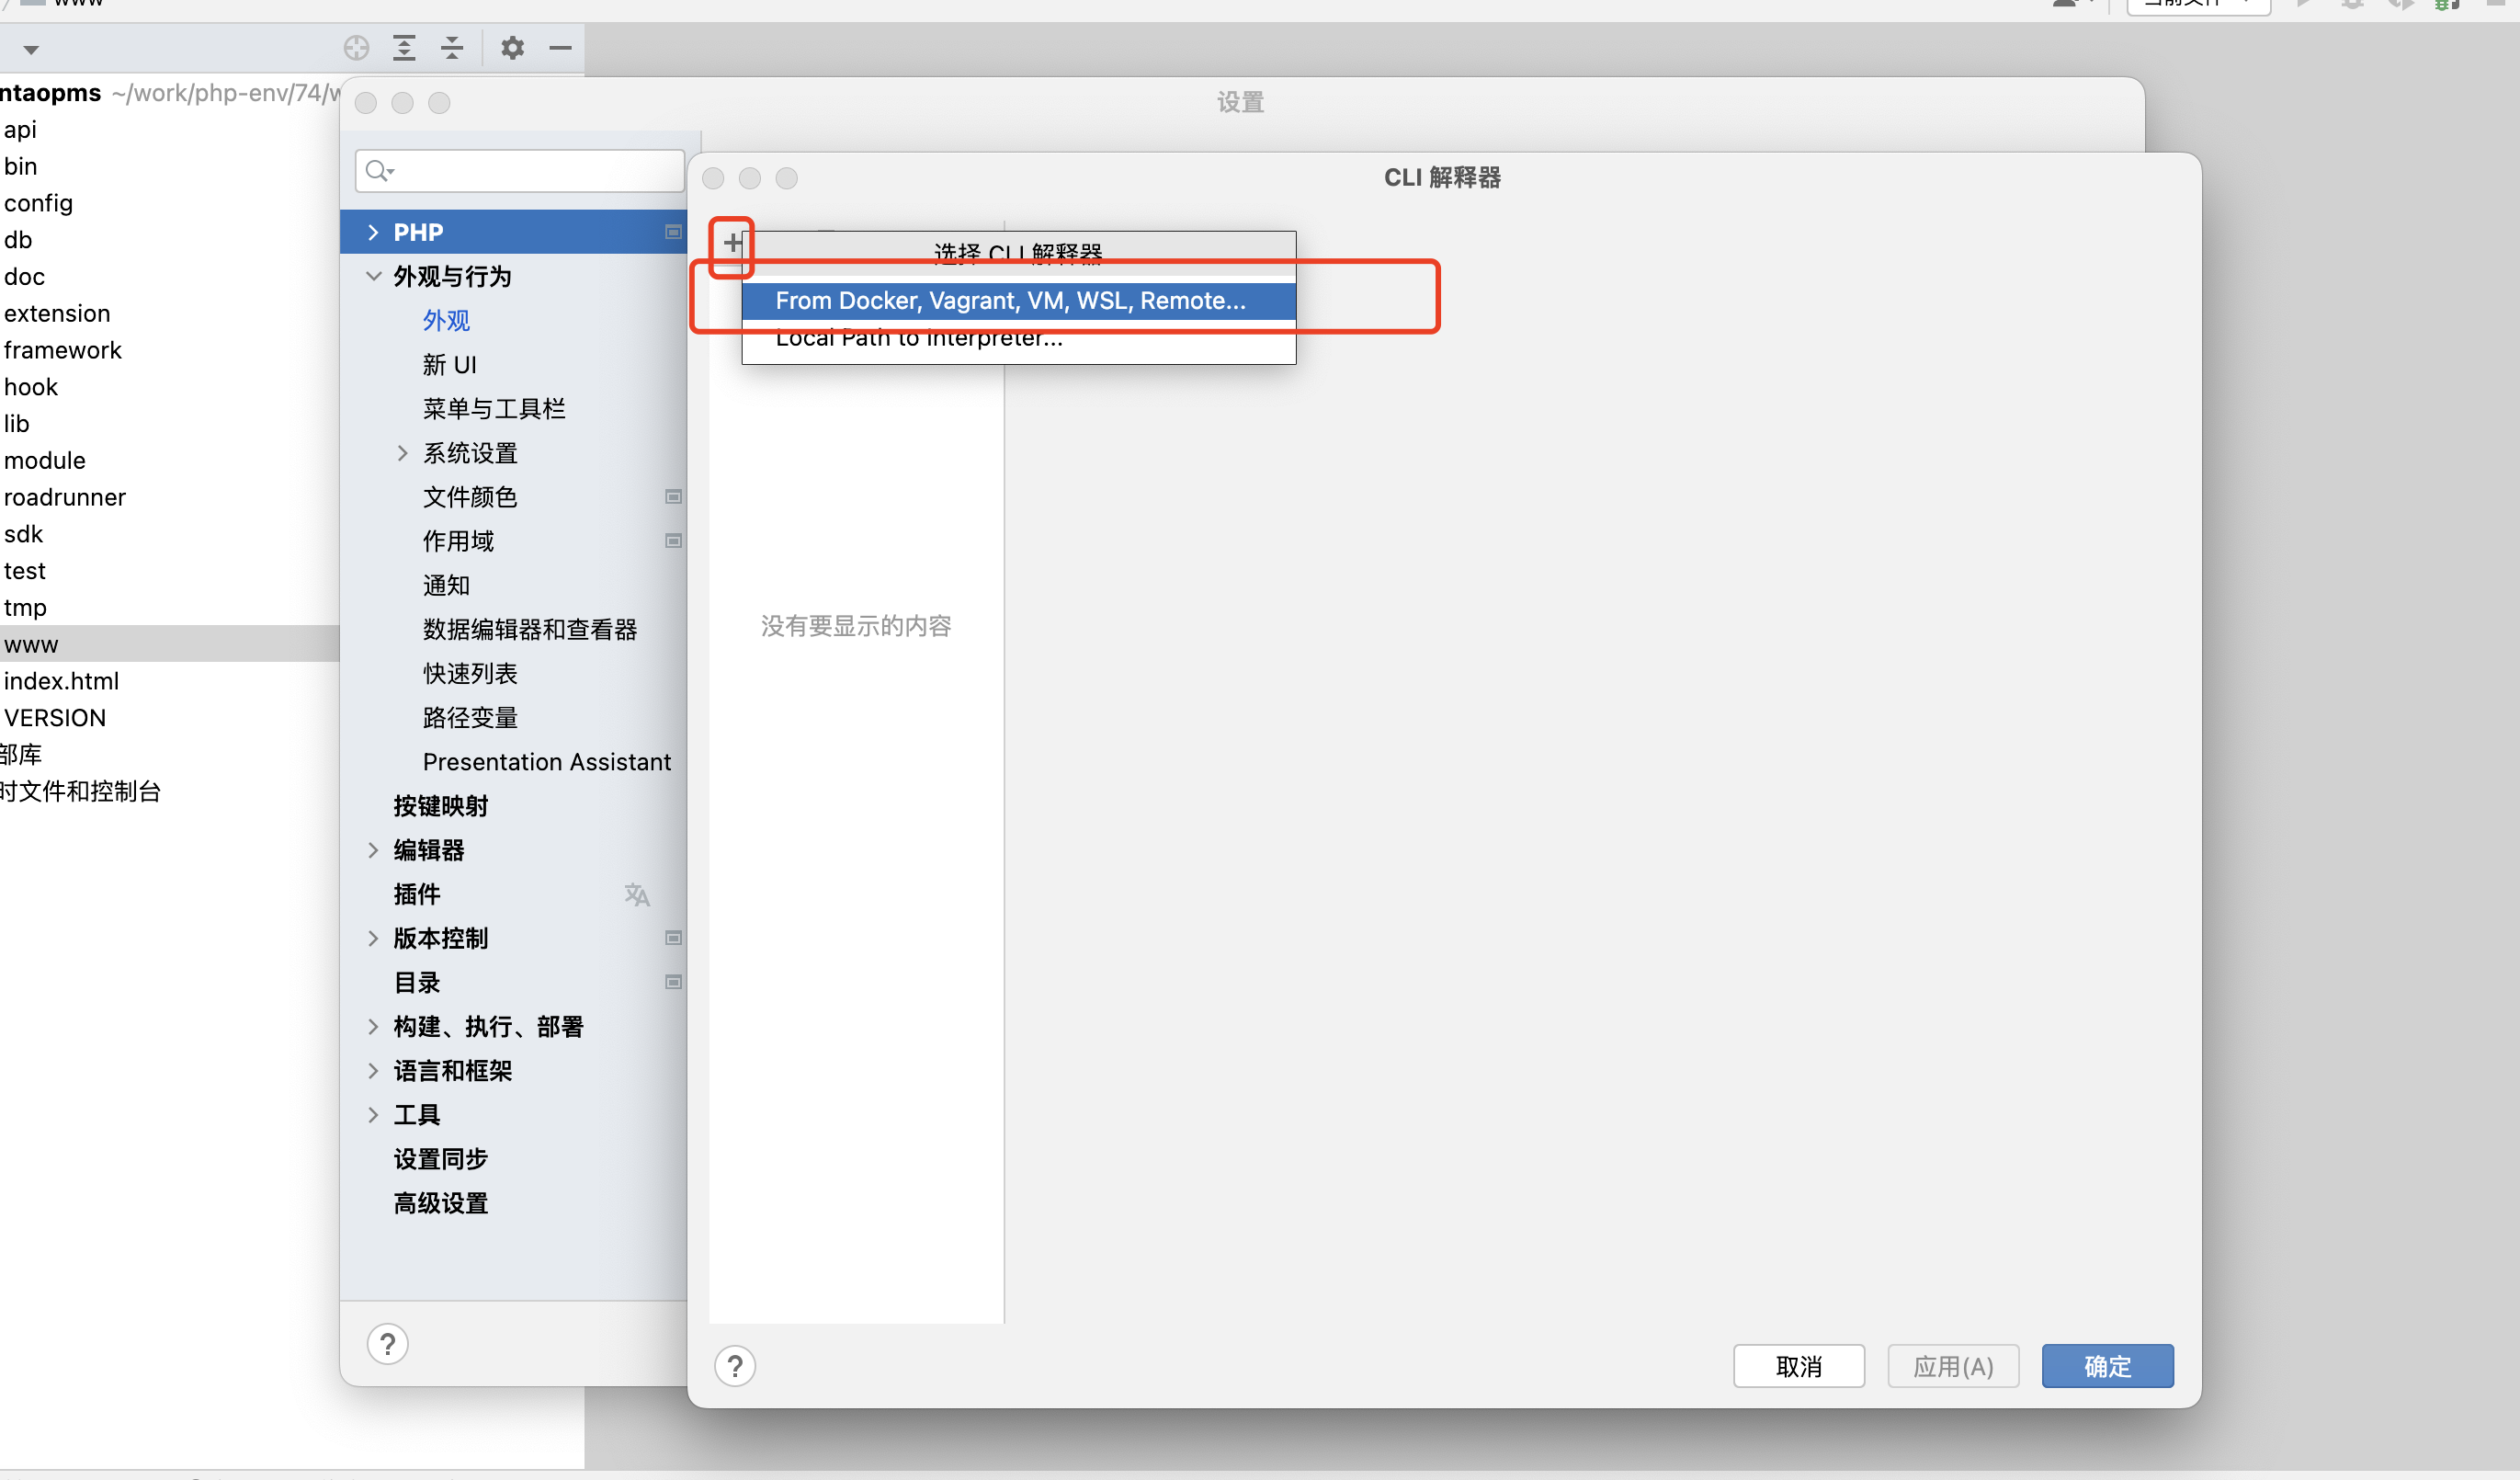Click the expand all icon in project toolbar
This screenshot has width=2520, height=1480.
tap(404, 48)
